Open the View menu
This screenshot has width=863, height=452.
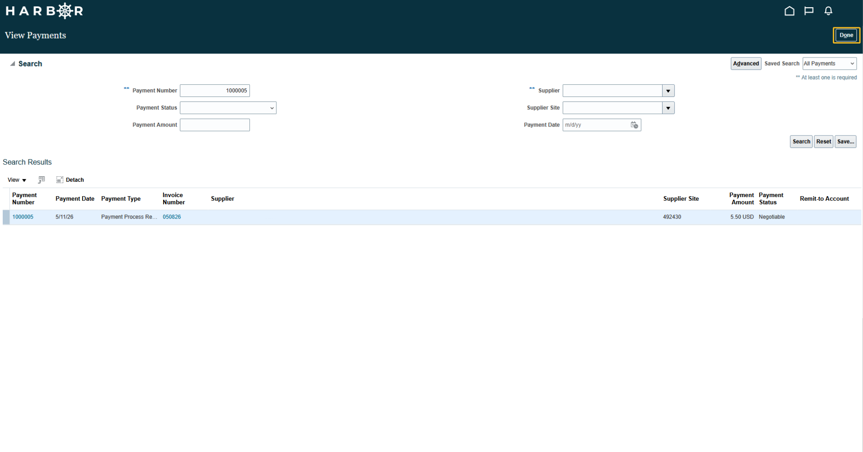tap(17, 180)
